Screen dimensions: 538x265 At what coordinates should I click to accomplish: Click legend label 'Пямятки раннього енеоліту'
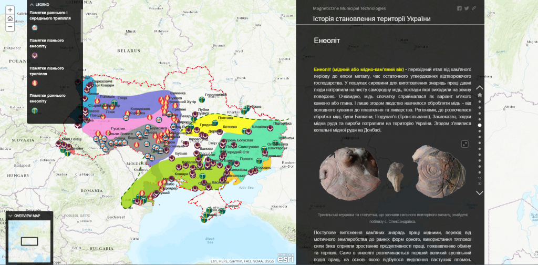(x=47, y=98)
